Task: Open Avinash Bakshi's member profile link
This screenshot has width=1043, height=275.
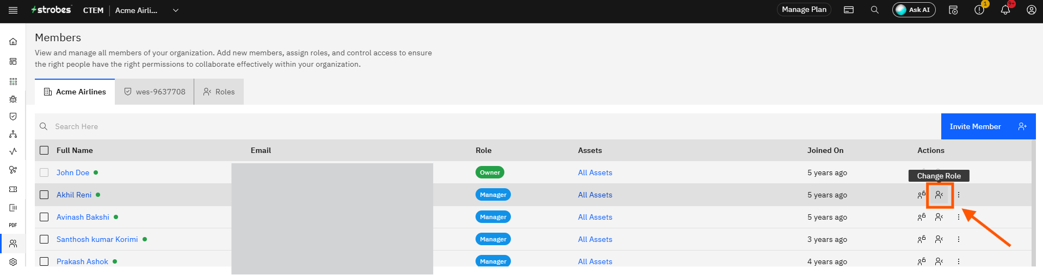Action: pos(83,217)
